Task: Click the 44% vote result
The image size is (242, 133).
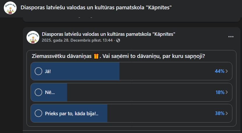Action: click(x=219, y=71)
